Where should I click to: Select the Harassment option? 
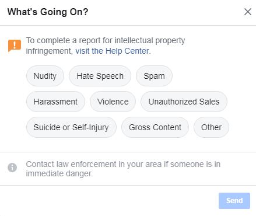tap(55, 102)
